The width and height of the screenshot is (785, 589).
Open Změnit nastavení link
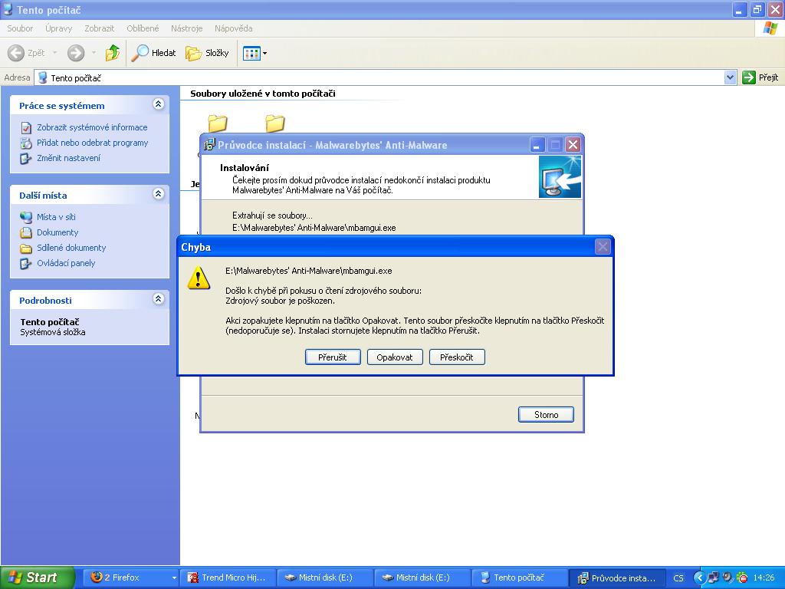click(68, 158)
